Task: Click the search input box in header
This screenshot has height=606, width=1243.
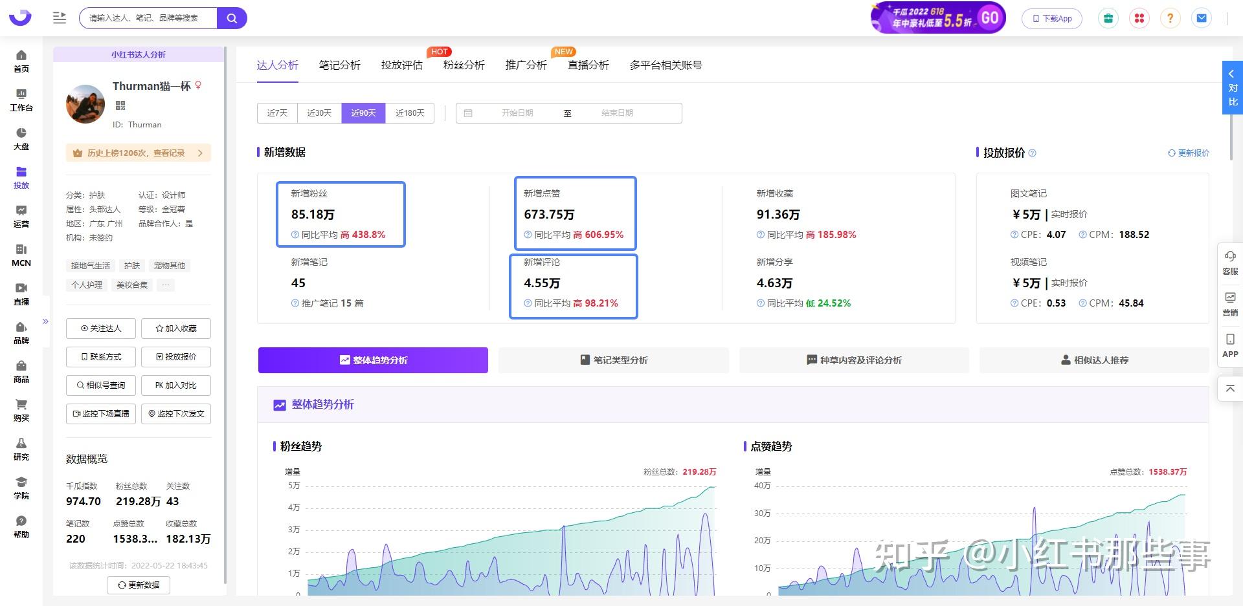Action: (148, 18)
